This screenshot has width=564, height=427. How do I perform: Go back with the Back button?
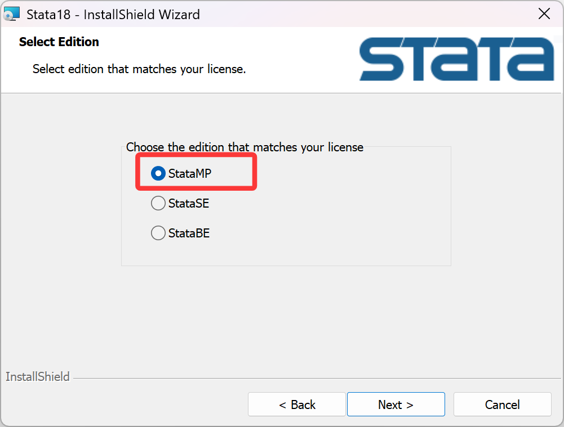pos(297,404)
